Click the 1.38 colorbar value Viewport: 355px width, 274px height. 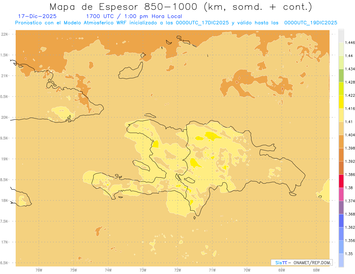(x=349, y=188)
